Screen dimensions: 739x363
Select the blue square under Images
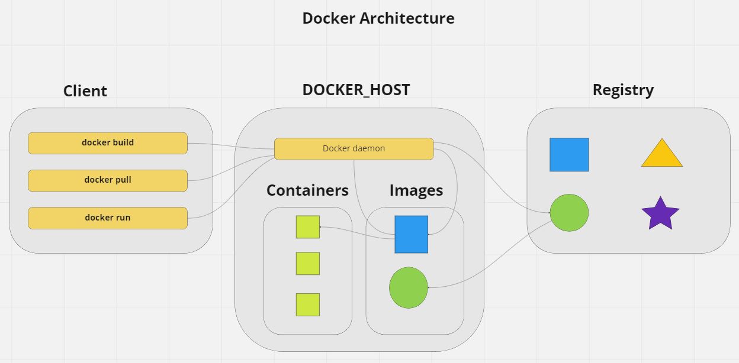click(x=411, y=234)
